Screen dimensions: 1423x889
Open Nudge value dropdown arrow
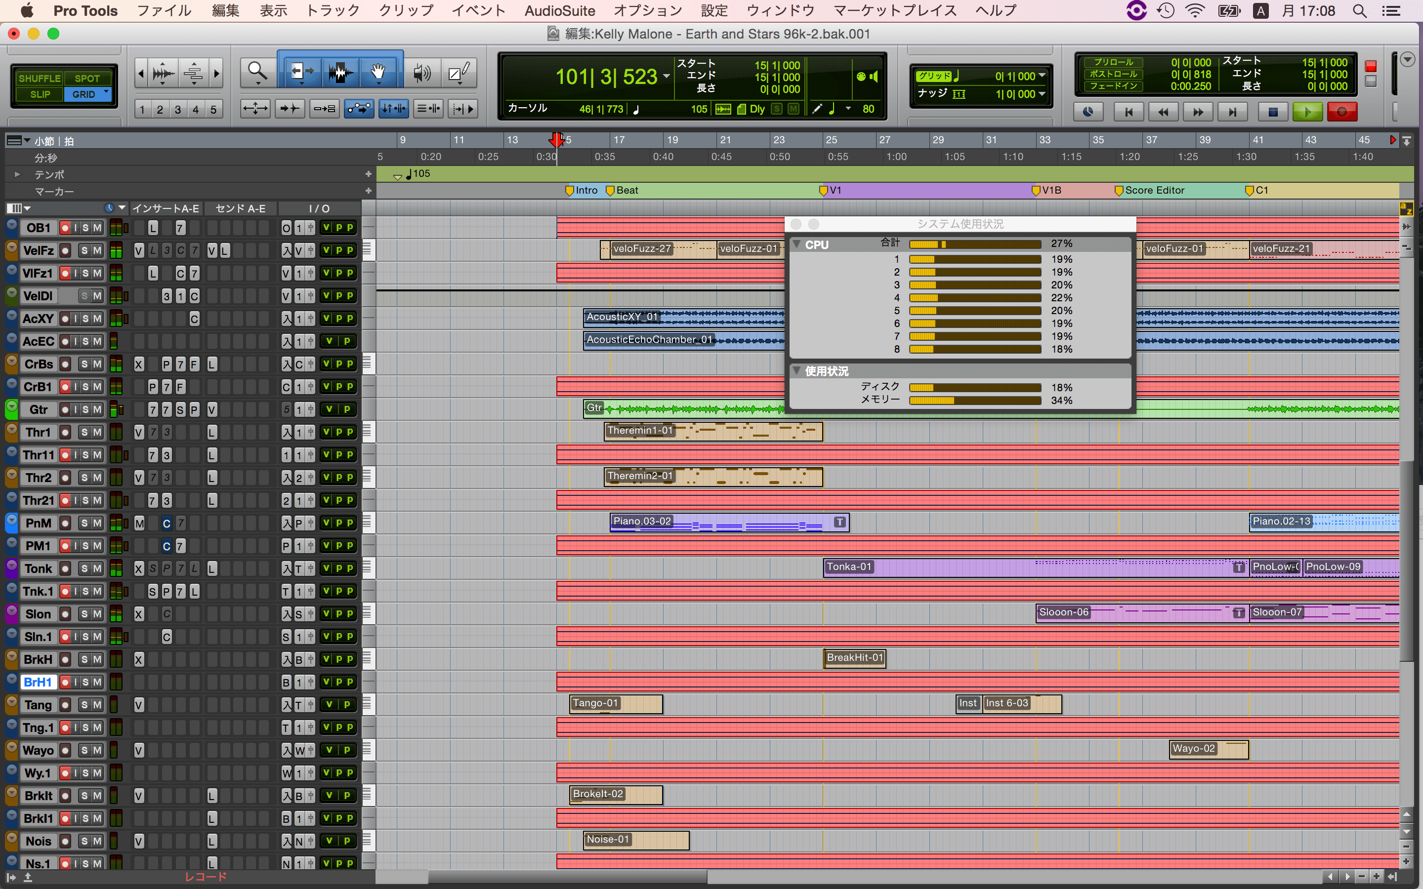click(1042, 94)
